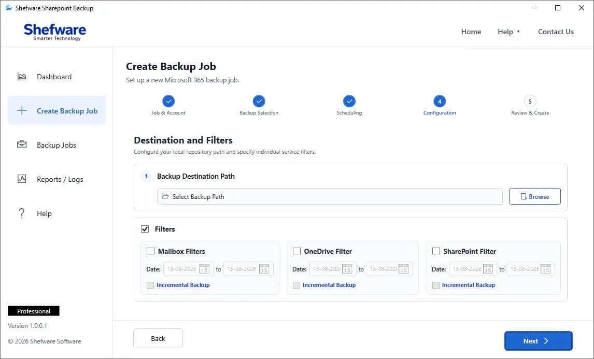Open the Reports / Logs chart icon
This screenshot has width=594, height=359.
point(22,179)
